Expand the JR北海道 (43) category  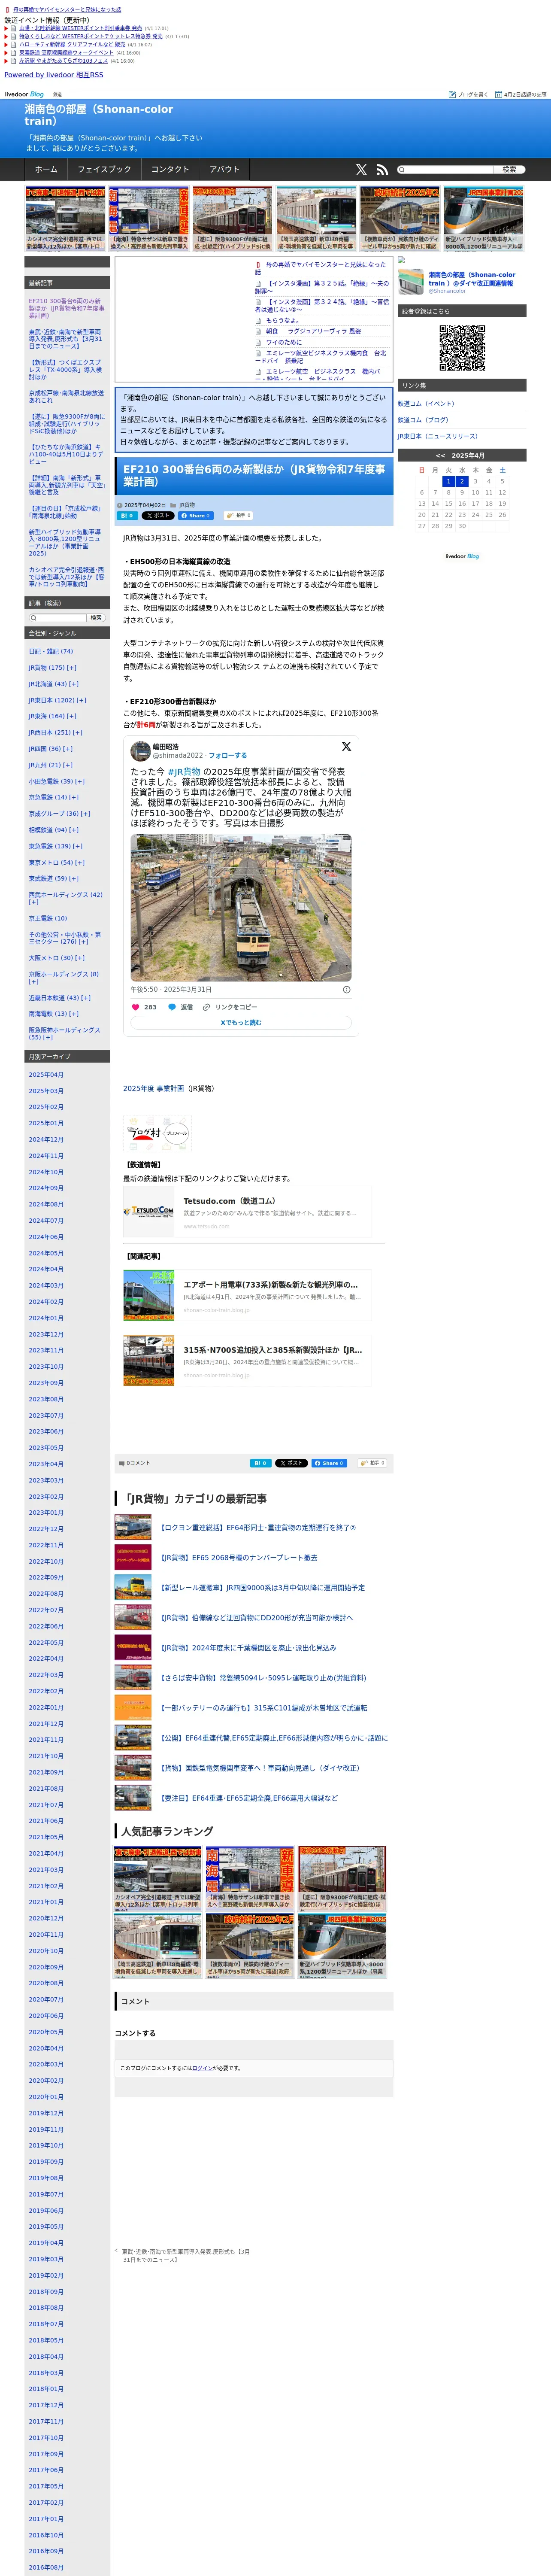73,684
